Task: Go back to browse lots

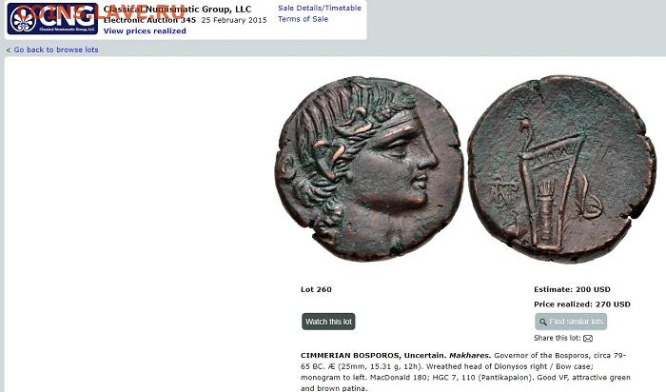Action: point(56,49)
